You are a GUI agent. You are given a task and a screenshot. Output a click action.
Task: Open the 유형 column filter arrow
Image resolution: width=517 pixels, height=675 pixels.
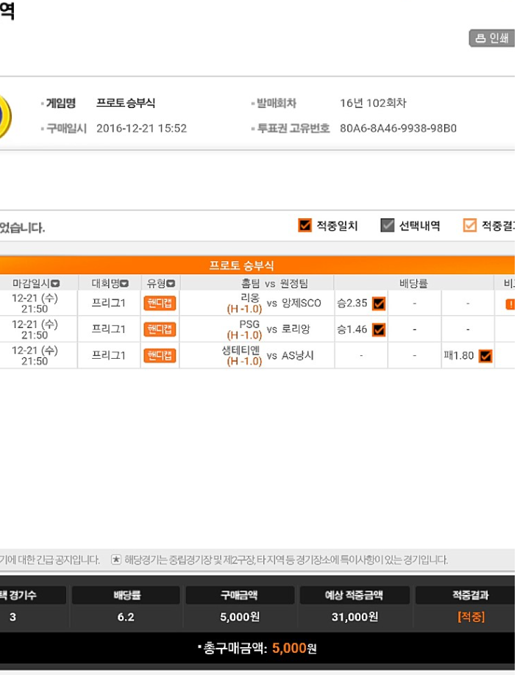171,284
